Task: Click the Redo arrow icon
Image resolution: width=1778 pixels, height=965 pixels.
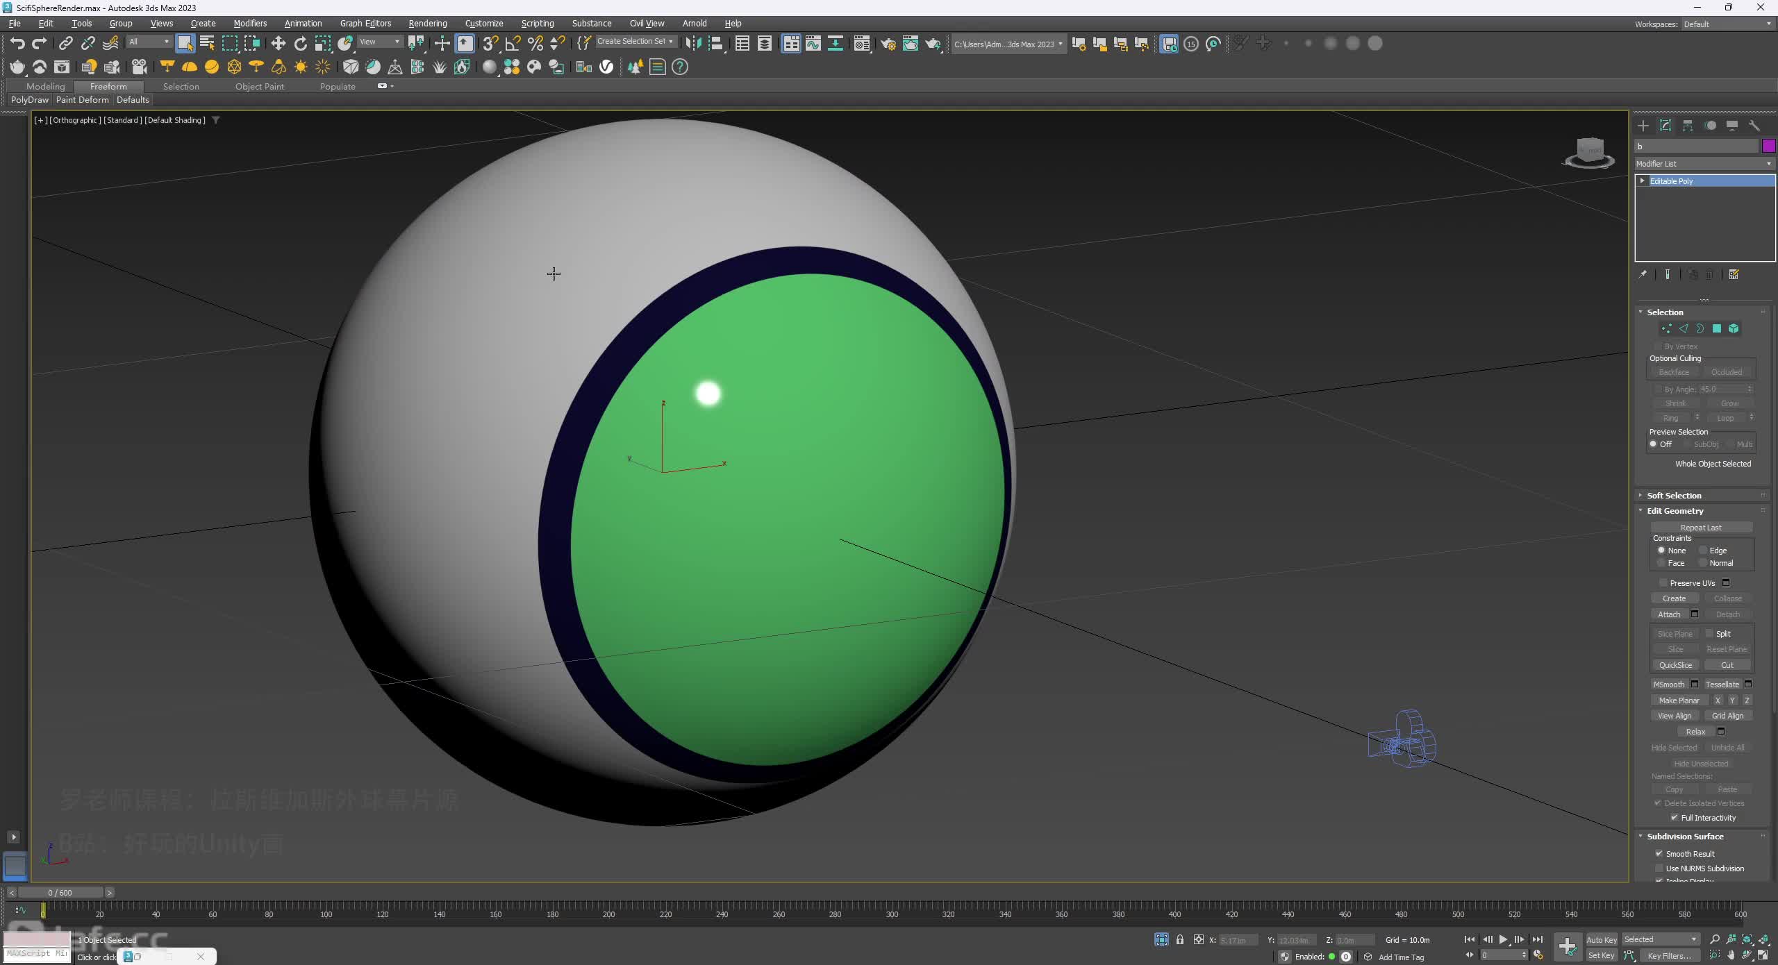Action: (40, 44)
